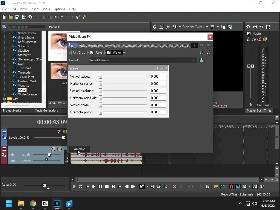
Task: Start playback with the Play button
Action: (x=94, y=186)
